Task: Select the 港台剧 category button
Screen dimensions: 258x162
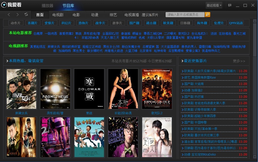Action: coord(151,23)
